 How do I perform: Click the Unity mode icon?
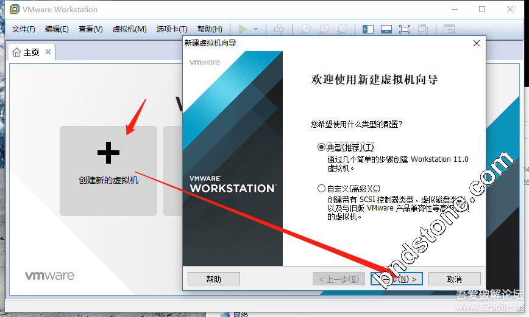click(423, 29)
